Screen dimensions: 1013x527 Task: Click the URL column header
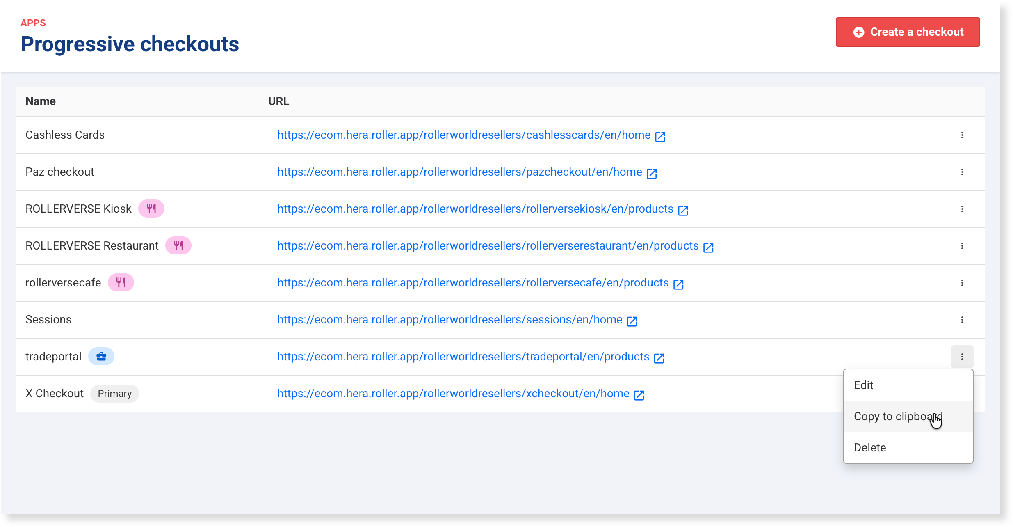click(278, 101)
